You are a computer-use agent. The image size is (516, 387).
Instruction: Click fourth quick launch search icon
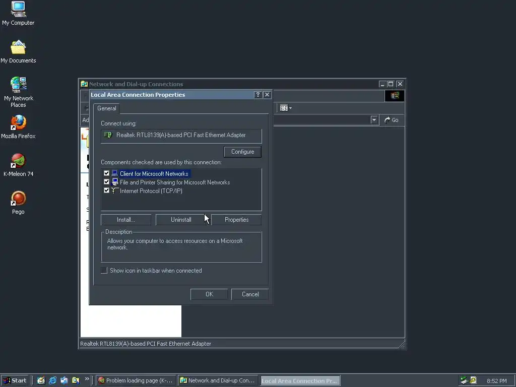76,380
